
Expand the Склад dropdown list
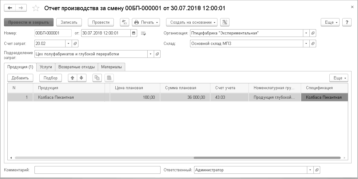[x=306, y=43]
